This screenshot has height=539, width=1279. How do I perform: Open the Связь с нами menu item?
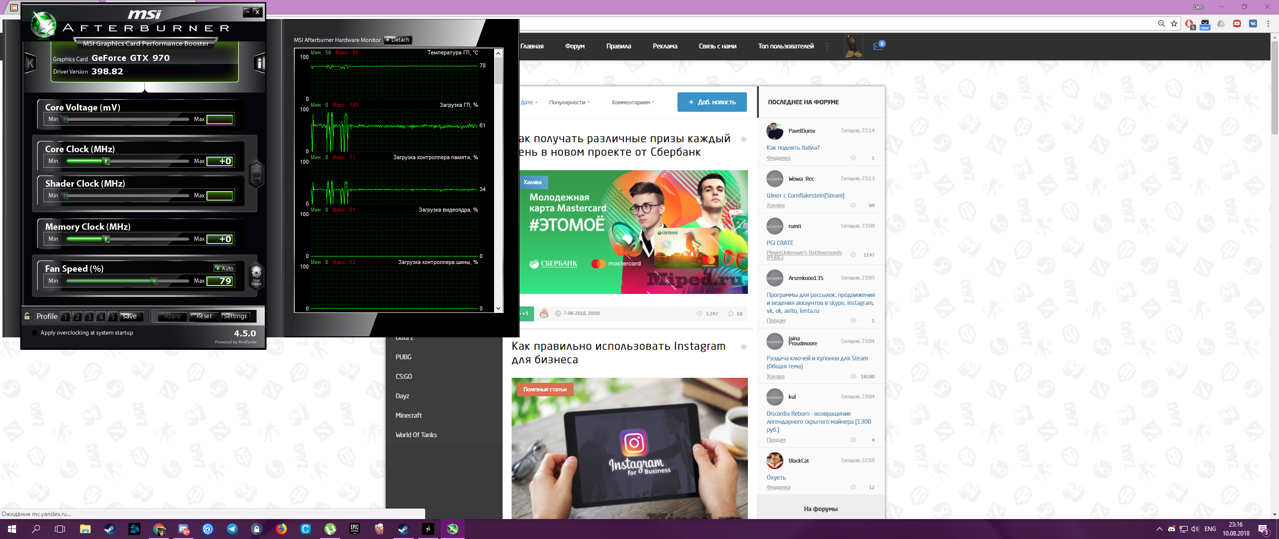[717, 46]
